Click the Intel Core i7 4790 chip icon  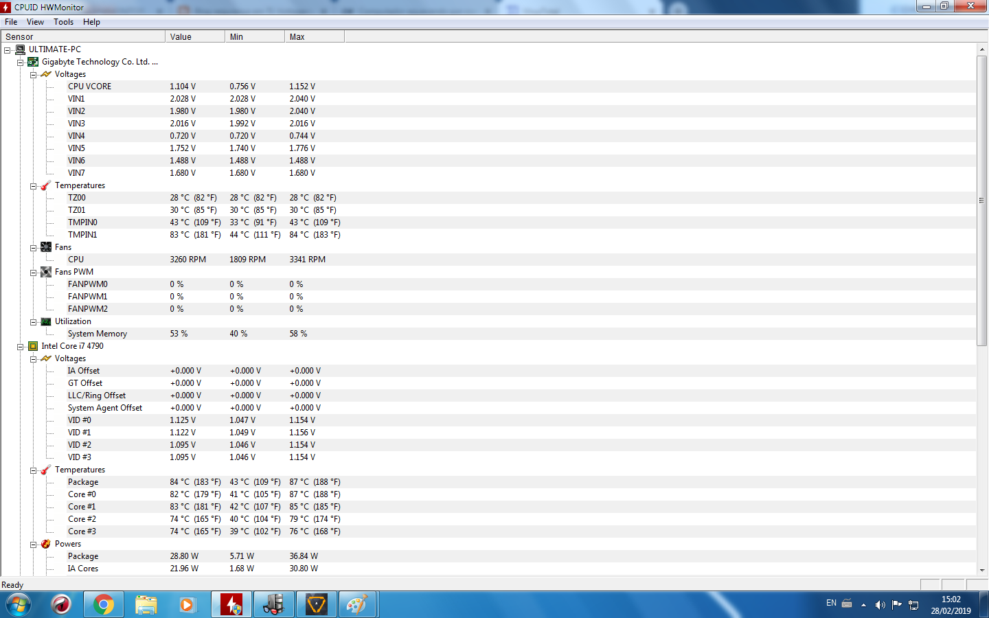33,346
